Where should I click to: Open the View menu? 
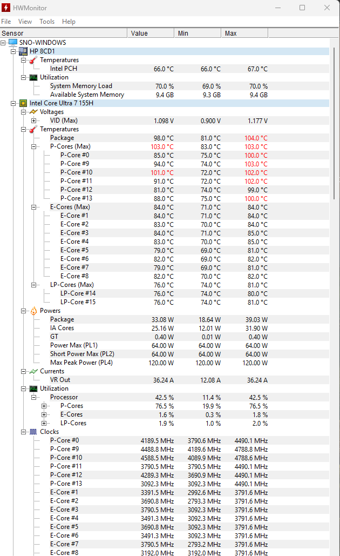[25, 22]
